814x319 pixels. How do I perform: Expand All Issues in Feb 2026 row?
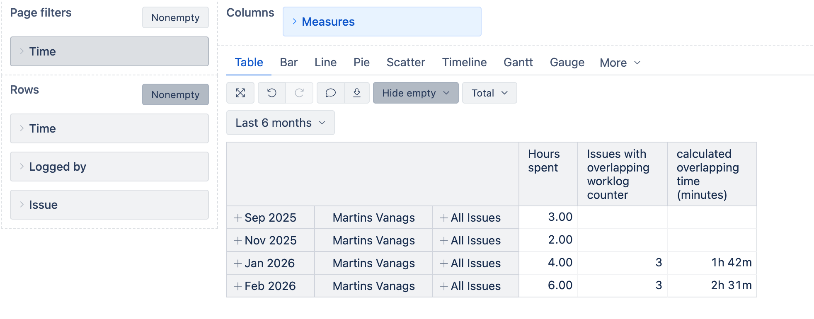pos(444,286)
